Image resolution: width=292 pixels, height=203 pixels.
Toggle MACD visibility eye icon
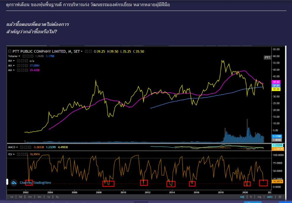pos(22,147)
